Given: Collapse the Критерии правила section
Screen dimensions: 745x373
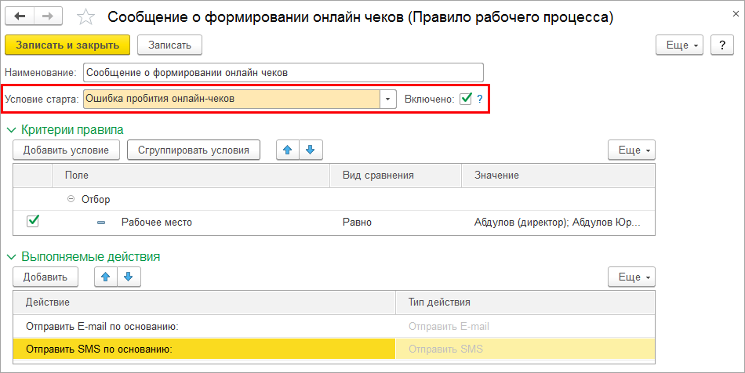Looking at the screenshot, I should pos(11,129).
